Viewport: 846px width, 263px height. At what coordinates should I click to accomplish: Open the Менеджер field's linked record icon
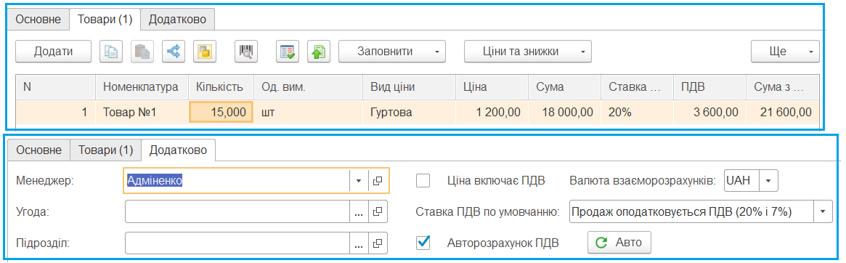(378, 181)
